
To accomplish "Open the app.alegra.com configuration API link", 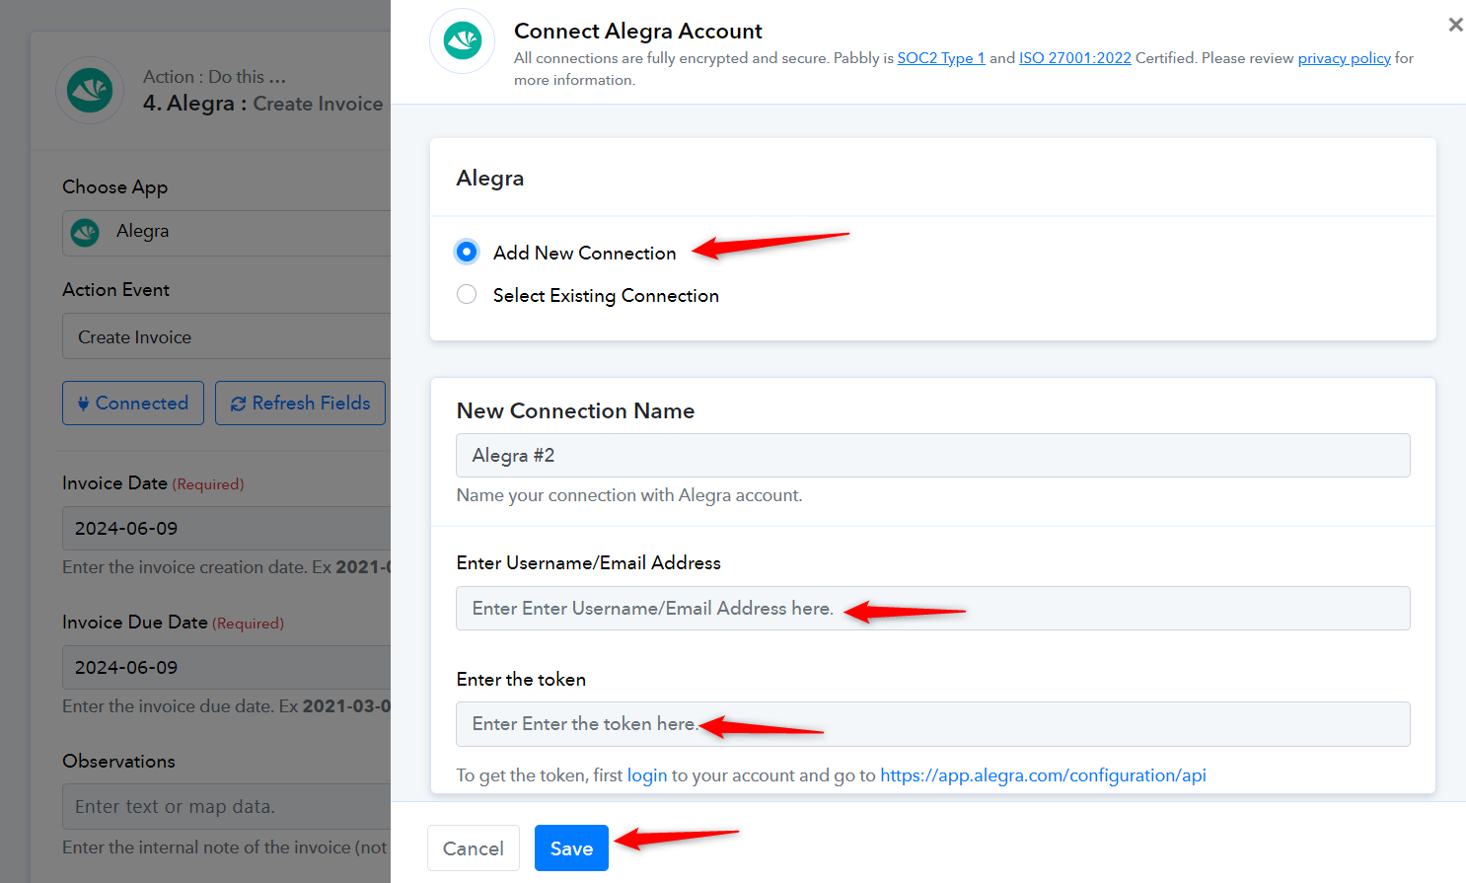I will [1043, 775].
